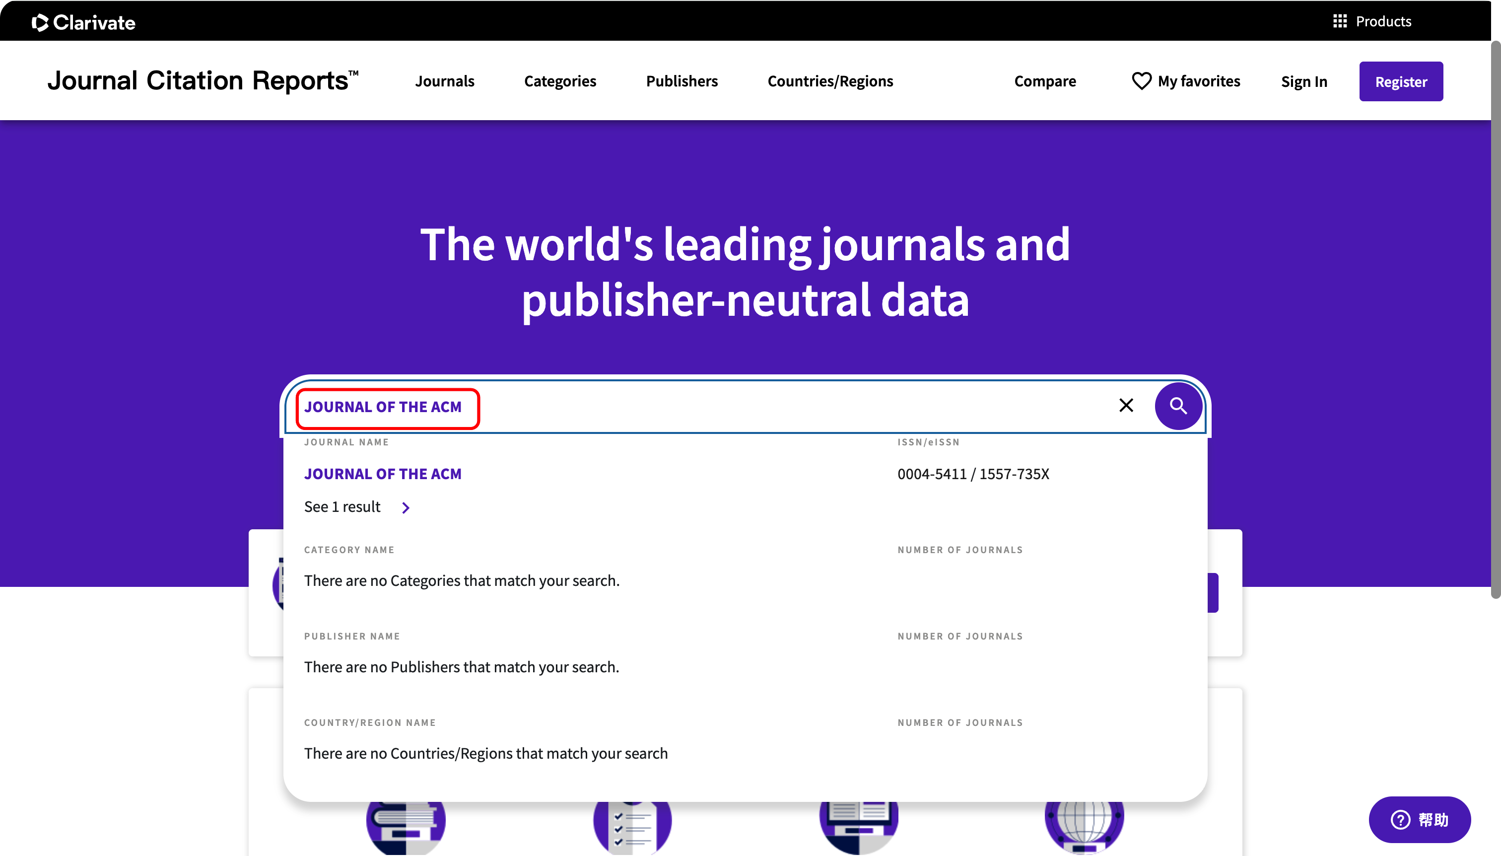Open the Categories menu item
The width and height of the screenshot is (1501, 856).
[x=559, y=81]
